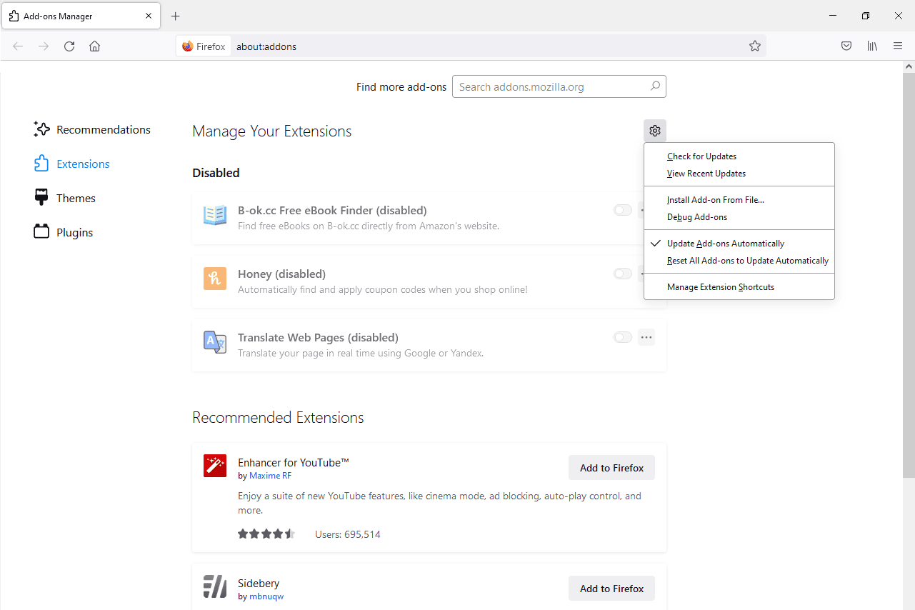Enable the B-ok.cc Free eBook Finder toggle

click(x=623, y=210)
